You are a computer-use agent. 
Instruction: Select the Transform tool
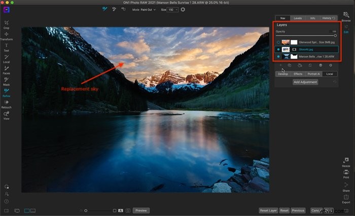click(x=6, y=36)
